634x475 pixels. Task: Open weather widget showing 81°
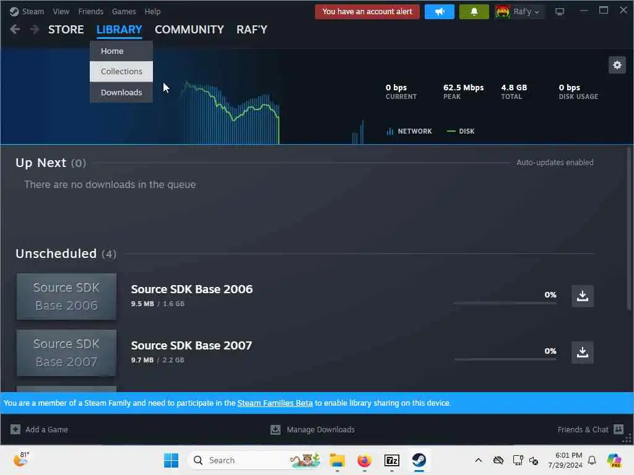pyautogui.click(x=21, y=460)
